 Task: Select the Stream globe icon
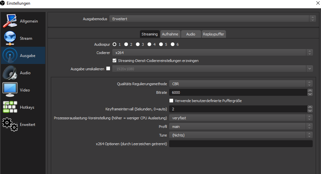[10, 38]
